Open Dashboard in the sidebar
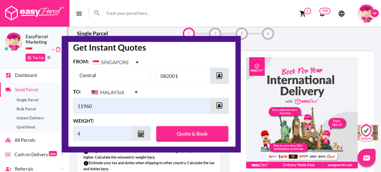Viewport: 381px width, 172px height. [26, 75]
